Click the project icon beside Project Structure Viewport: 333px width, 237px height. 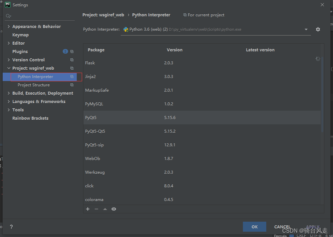[72, 85]
